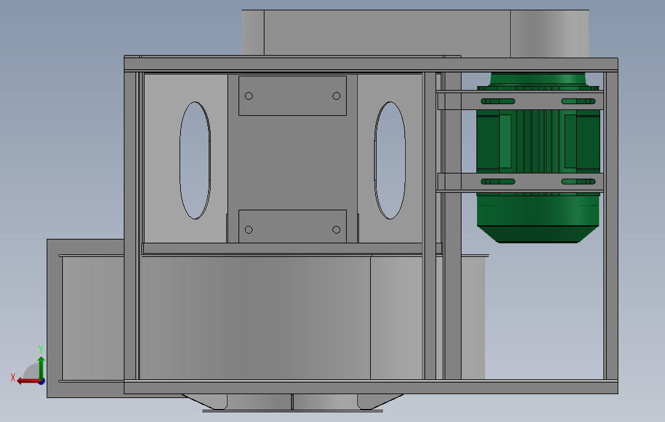Select the lower rectangular mounting plate

click(x=292, y=227)
